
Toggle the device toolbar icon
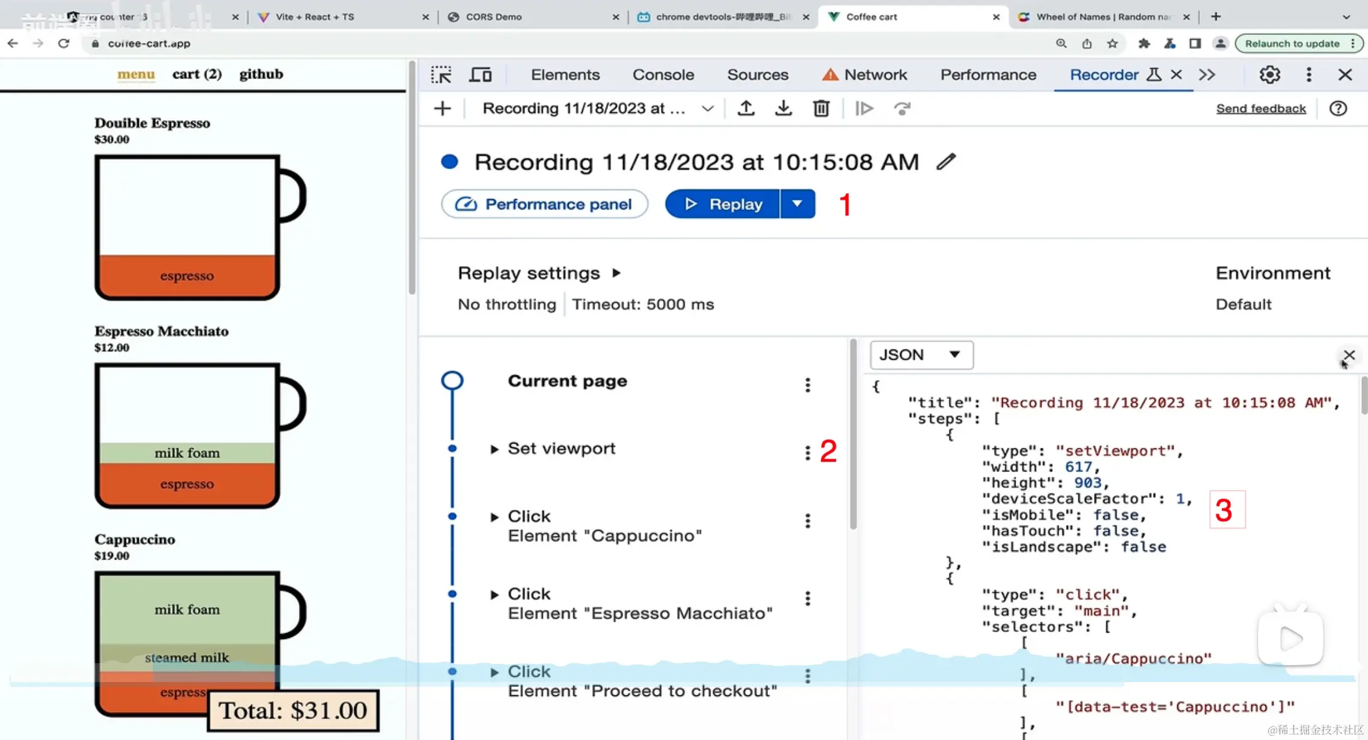(481, 75)
